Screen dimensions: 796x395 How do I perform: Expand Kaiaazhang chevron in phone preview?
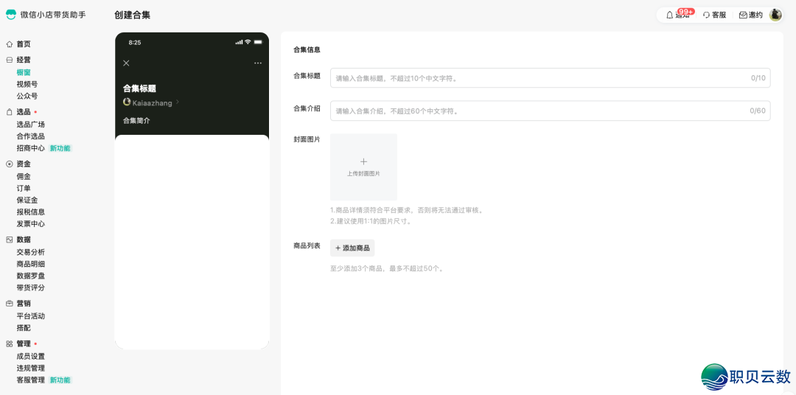click(177, 102)
